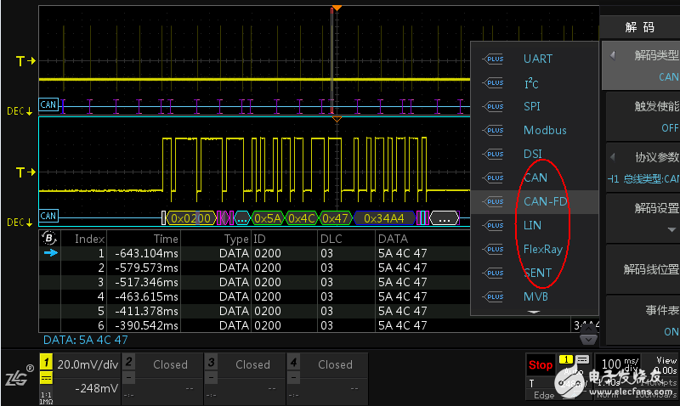
Task: Click the yellow trigger position marker at top
Action: pyautogui.click(x=337, y=8)
